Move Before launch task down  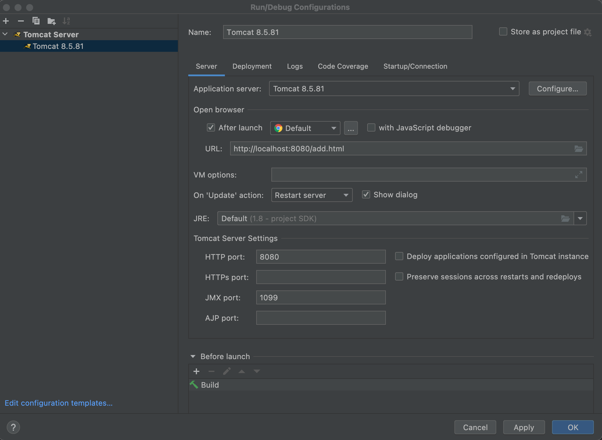[257, 371]
